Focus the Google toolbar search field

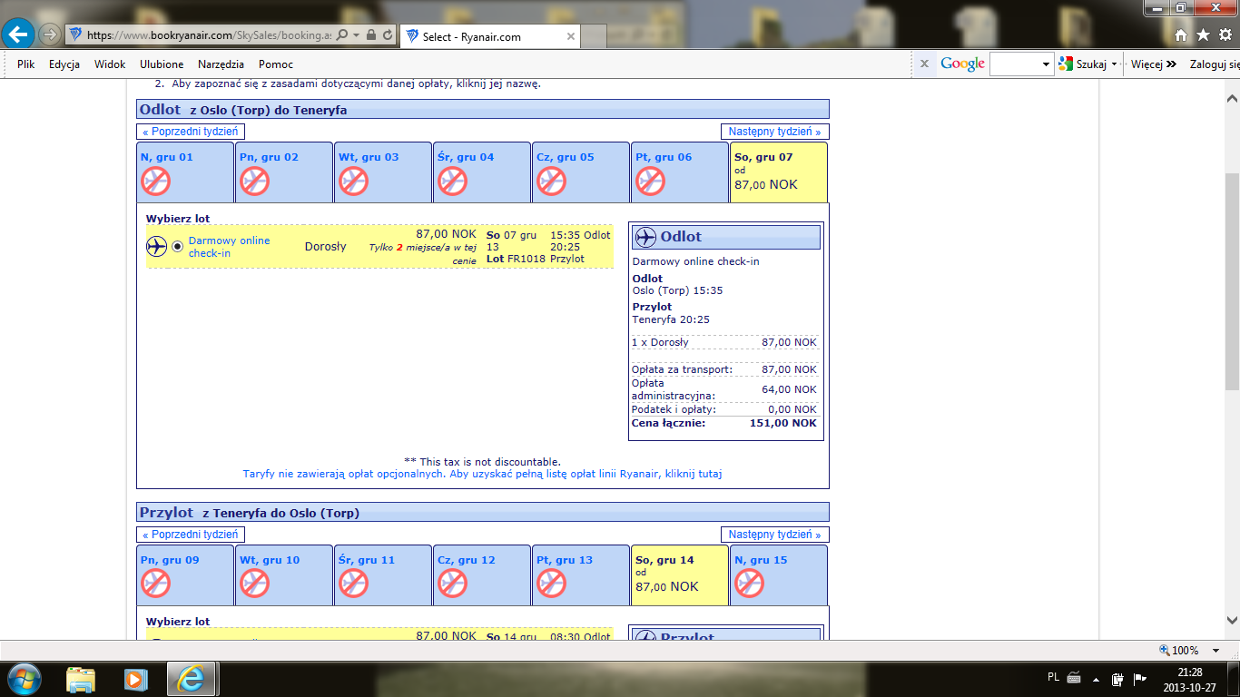pos(1015,64)
